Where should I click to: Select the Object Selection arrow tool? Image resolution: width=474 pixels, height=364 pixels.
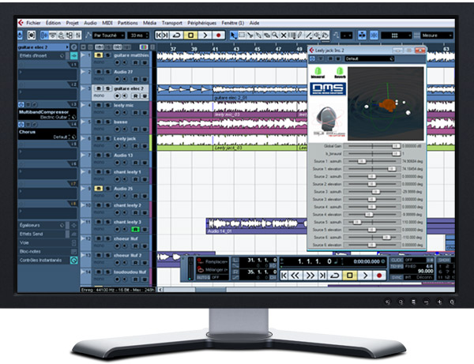tap(233, 36)
